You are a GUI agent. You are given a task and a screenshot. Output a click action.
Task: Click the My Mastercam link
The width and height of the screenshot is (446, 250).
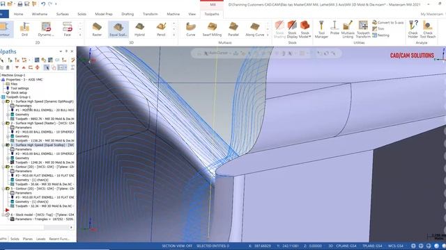pos(431,14)
